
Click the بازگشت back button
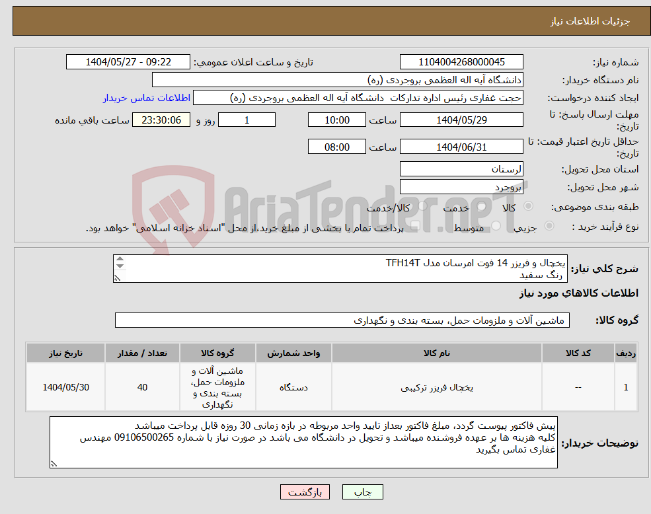click(305, 492)
